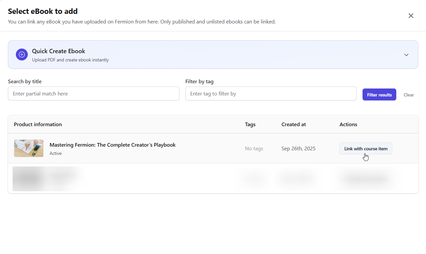Image resolution: width=426 pixels, height=254 pixels.
Task: Click the Search by title input field
Action: pyautogui.click(x=94, y=94)
